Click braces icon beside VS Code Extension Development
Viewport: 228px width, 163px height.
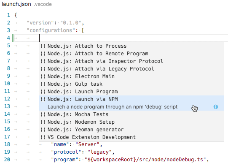pos(43,137)
